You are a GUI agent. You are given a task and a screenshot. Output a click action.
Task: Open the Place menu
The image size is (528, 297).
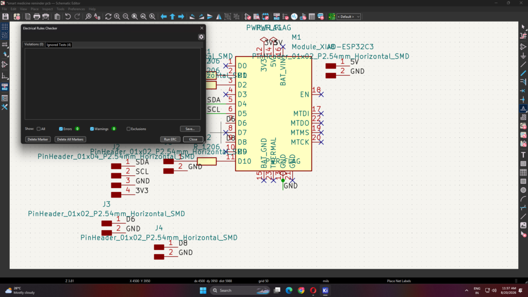35,9
